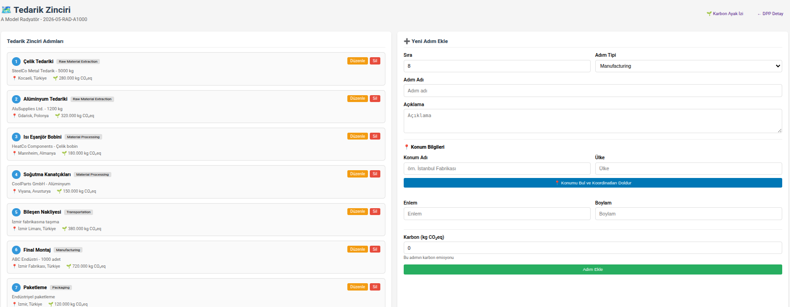Edit the Çelik Tedariki step with Düzenle
The height and width of the screenshot is (307, 790).
357,61
